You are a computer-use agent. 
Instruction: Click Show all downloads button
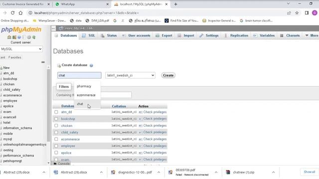[310, 172]
